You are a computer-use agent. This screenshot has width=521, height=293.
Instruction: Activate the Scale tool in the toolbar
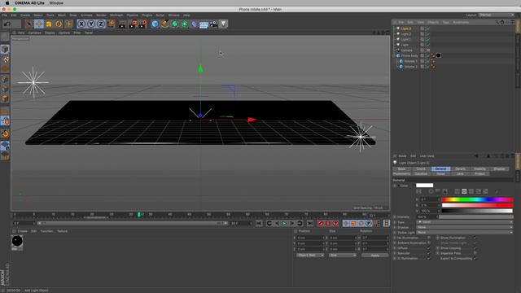click(x=49, y=24)
